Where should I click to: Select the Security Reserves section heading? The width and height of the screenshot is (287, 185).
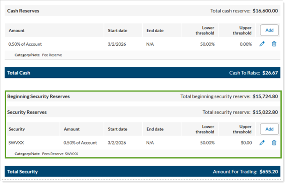click(27, 112)
